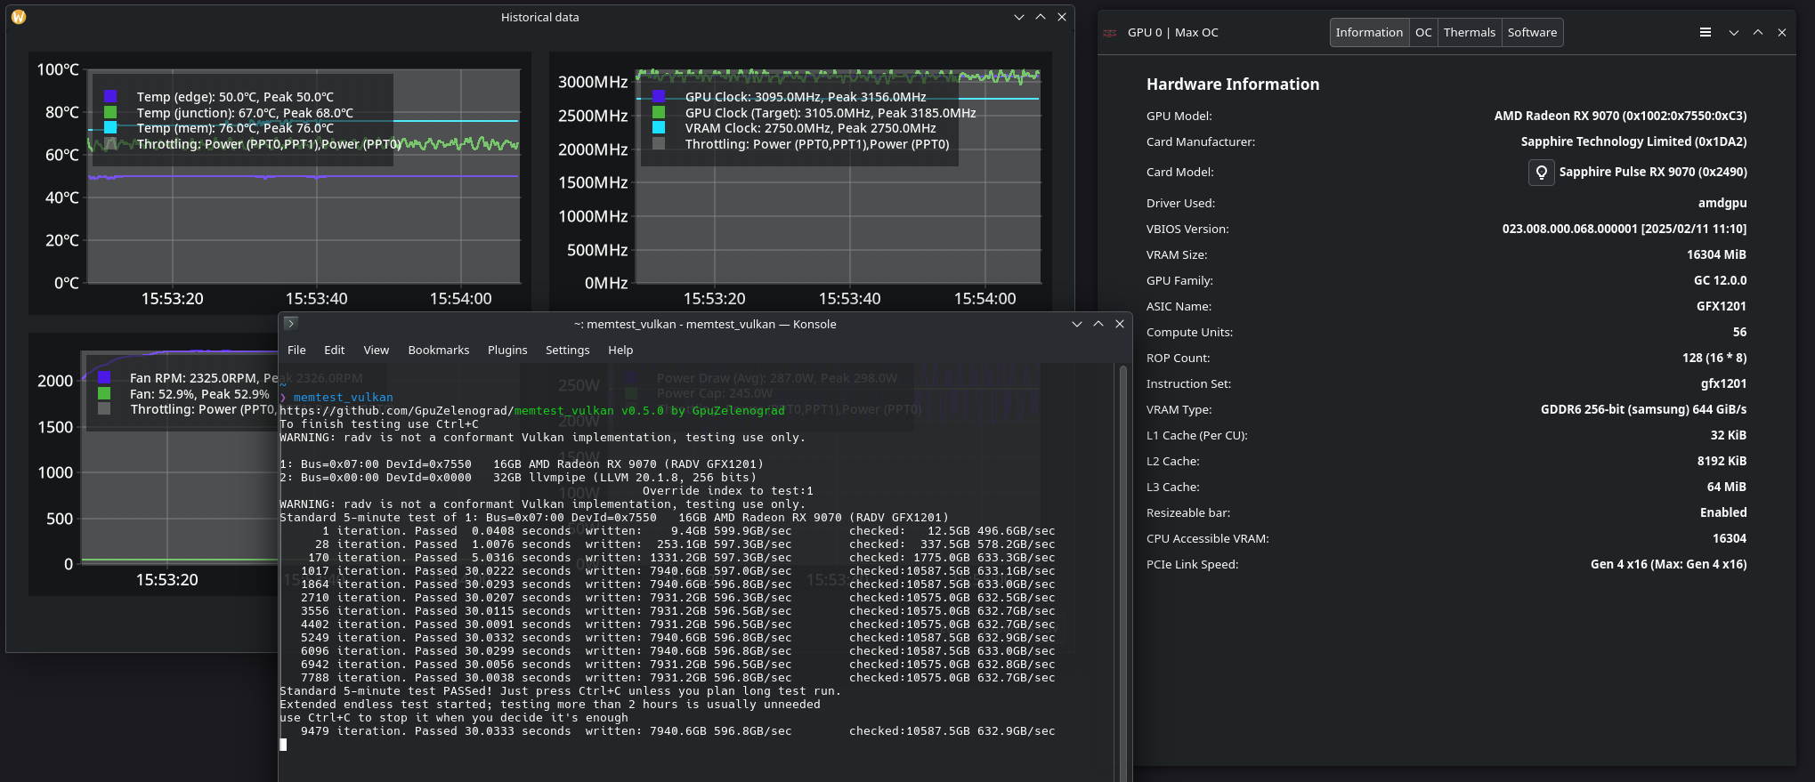Minimize the Konsole window
Viewport: 1815px width, 782px height.
click(1076, 324)
